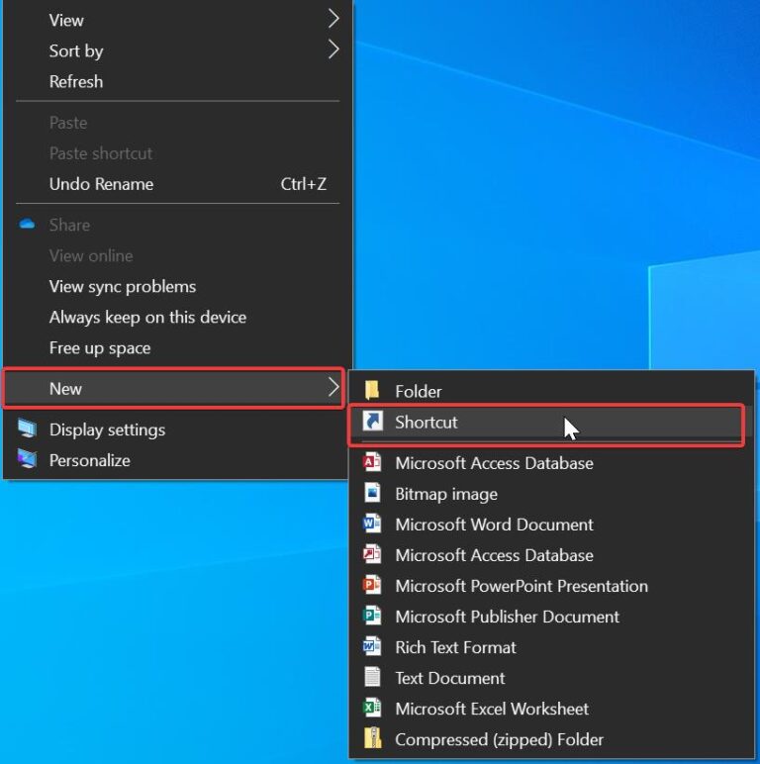Expand the View submenu arrow
The height and width of the screenshot is (764, 760).
pyautogui.click(x=333, y=20)
